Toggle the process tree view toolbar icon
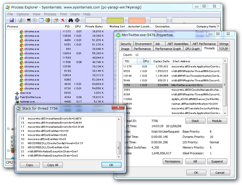Screen dimensions: 242x185 pyautogui.click(x=35, y=20)
